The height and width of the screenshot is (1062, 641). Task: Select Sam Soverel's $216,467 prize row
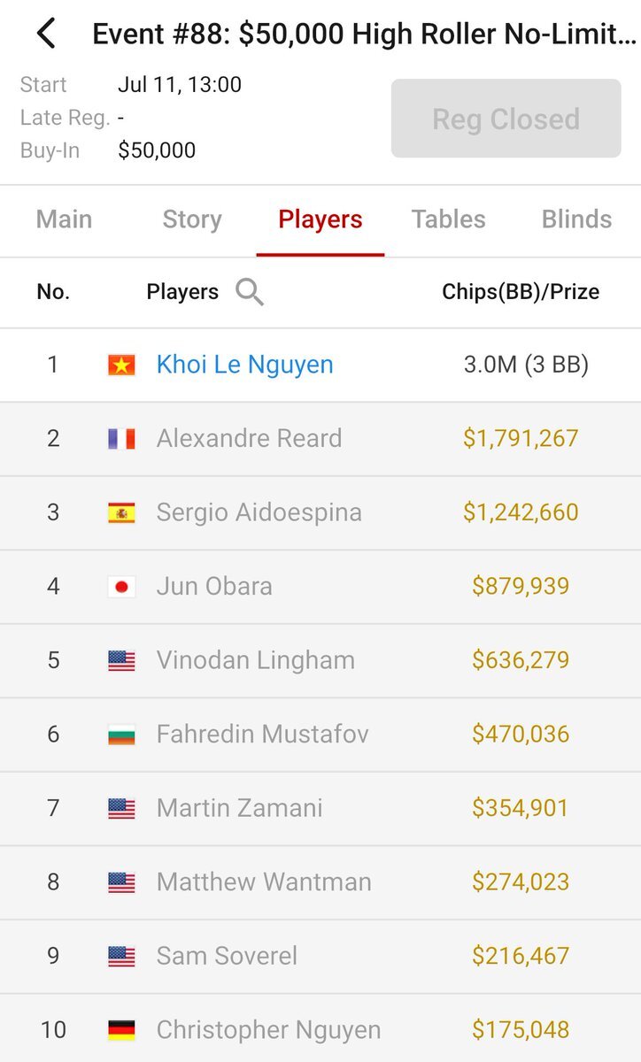point(320,956)
